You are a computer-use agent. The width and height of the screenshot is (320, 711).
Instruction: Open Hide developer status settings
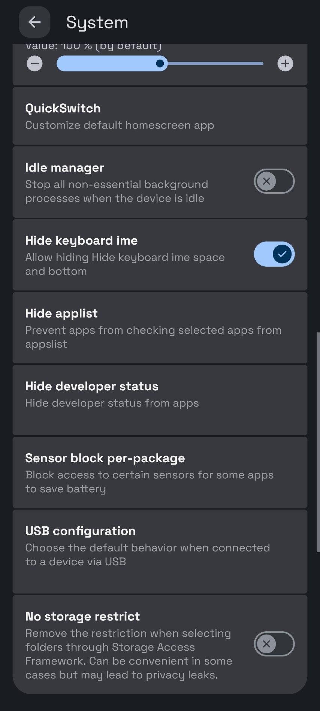click(x=160, y=400)
